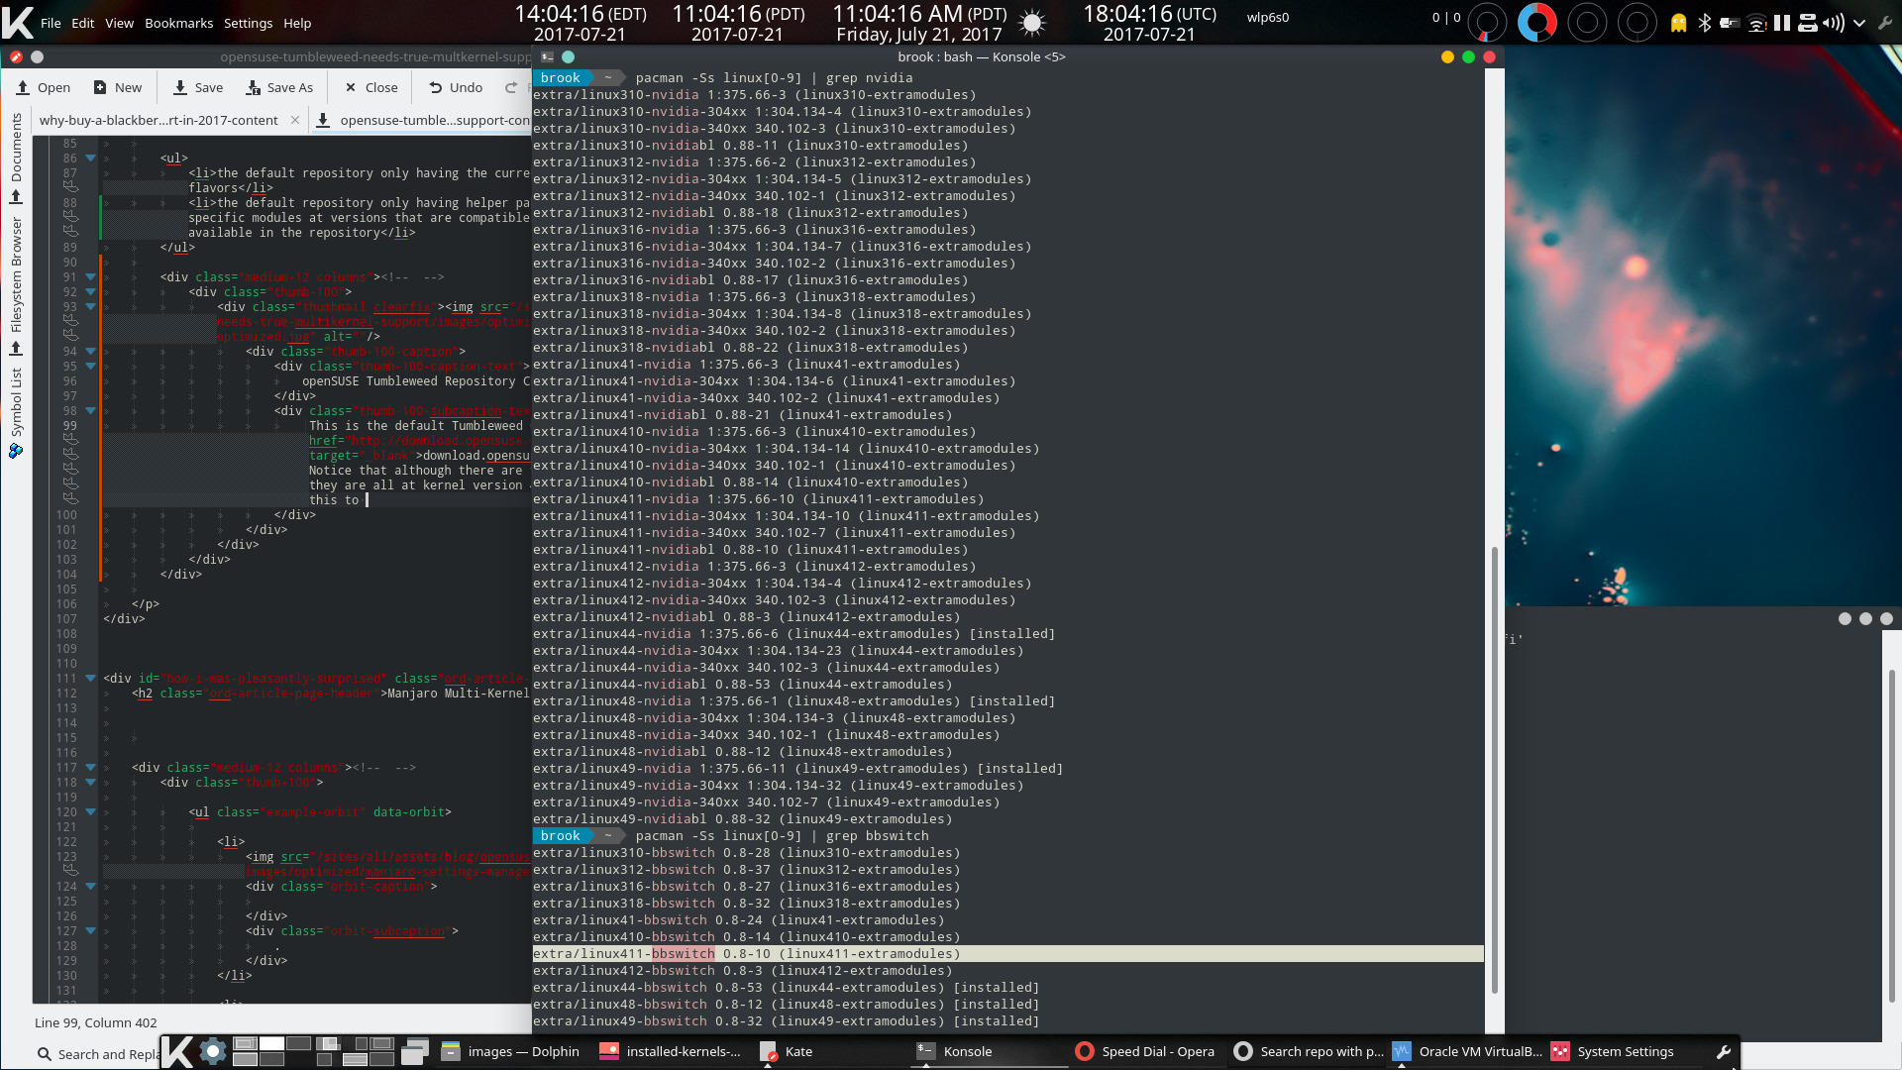
Task: Open WiFi network tray icon
Action: coord(1756,23)
